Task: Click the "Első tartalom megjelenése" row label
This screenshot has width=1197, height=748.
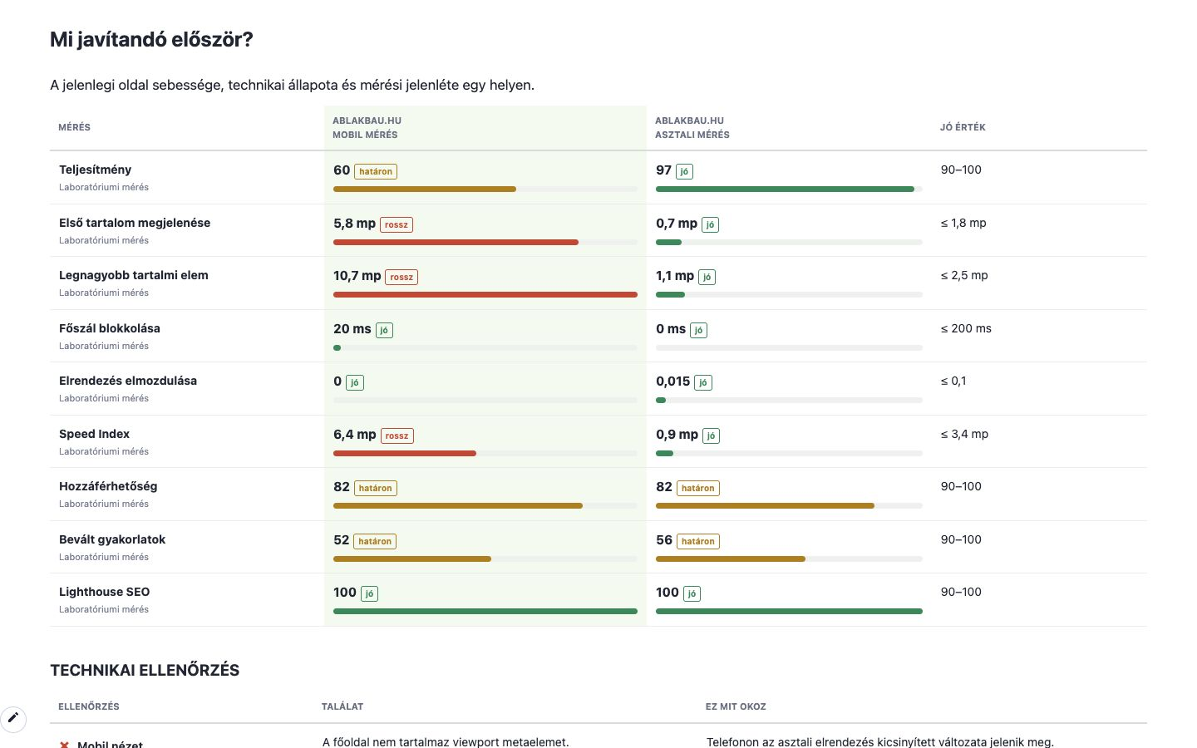Action: coord(135,223)
